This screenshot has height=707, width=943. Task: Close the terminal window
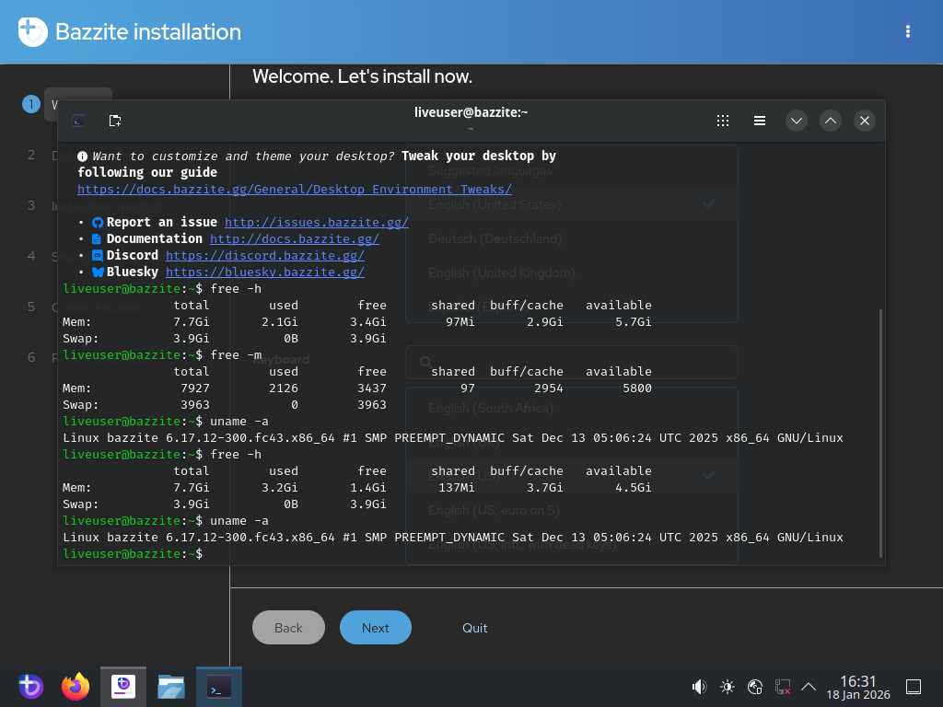pyautogui.click(x=865, y=121)
